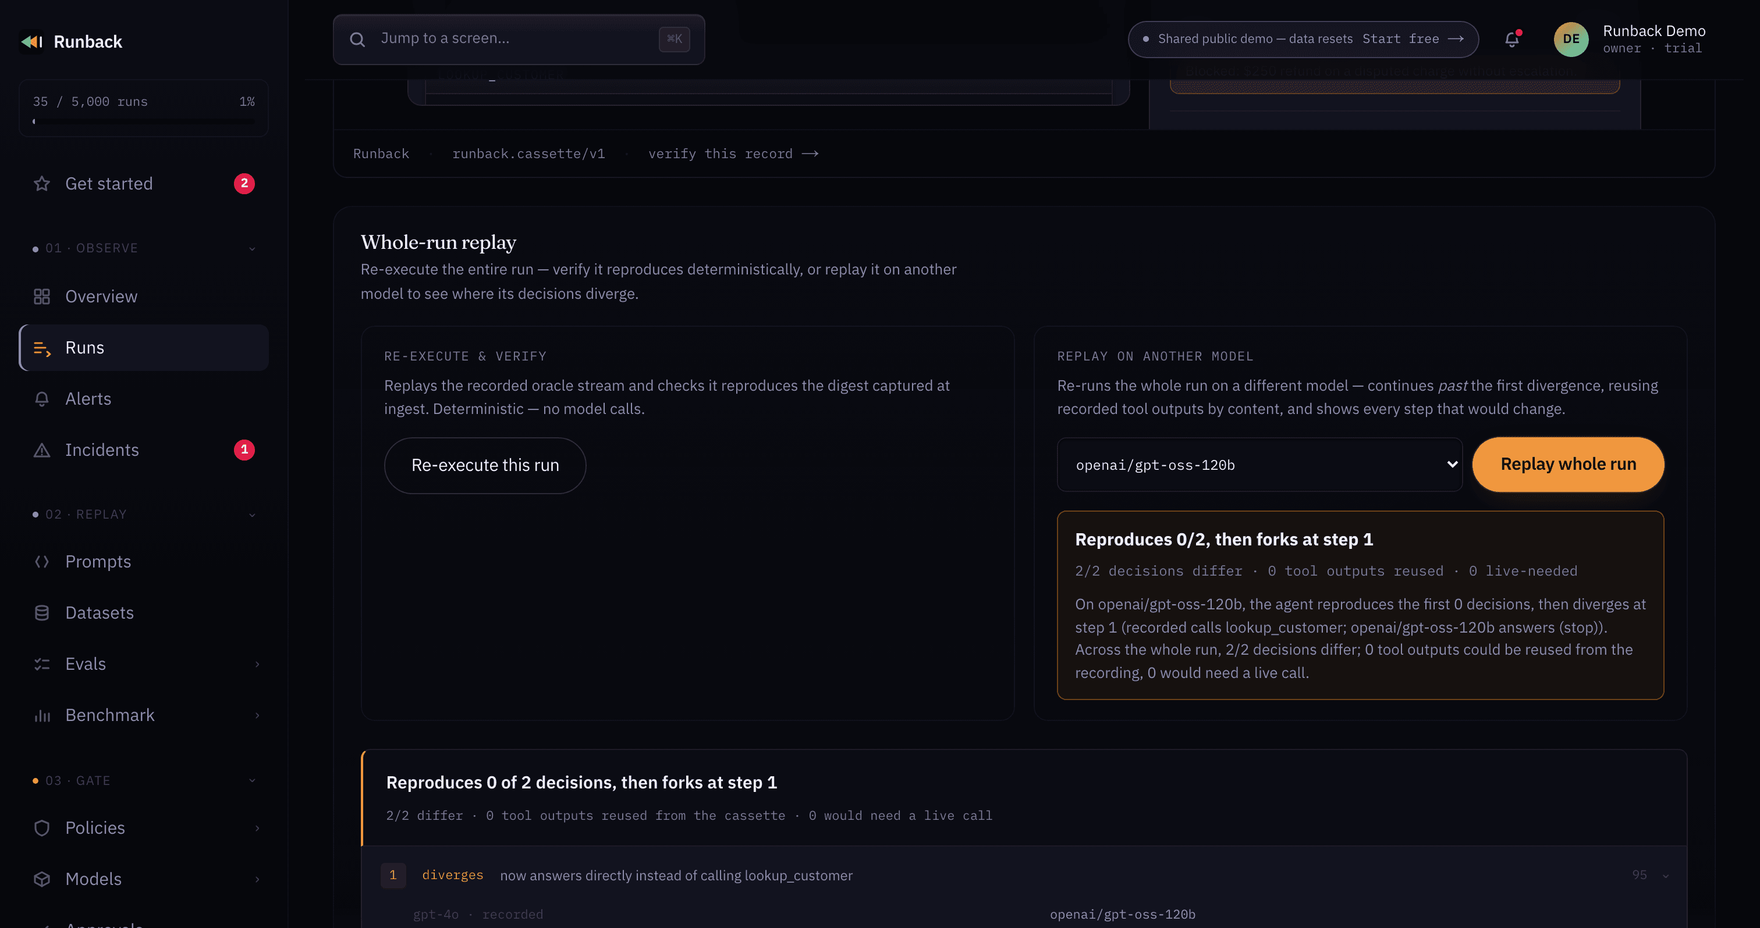Click the 1% usage percentage

(x=247, y=102)
